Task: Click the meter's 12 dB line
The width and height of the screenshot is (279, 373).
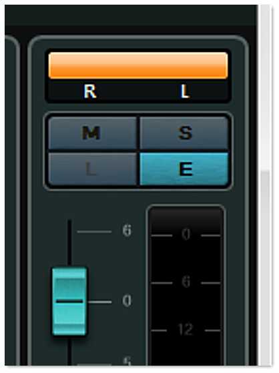Action: (186, 330)
